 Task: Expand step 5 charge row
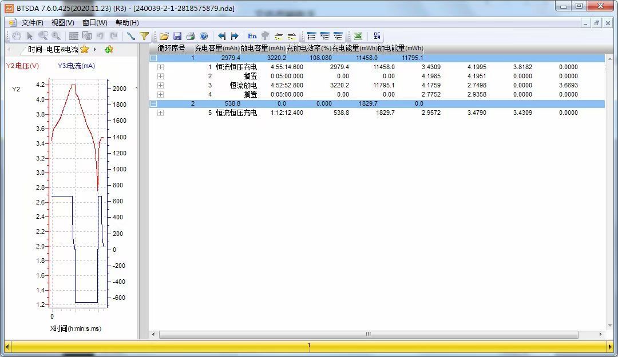tap(160, 113)
